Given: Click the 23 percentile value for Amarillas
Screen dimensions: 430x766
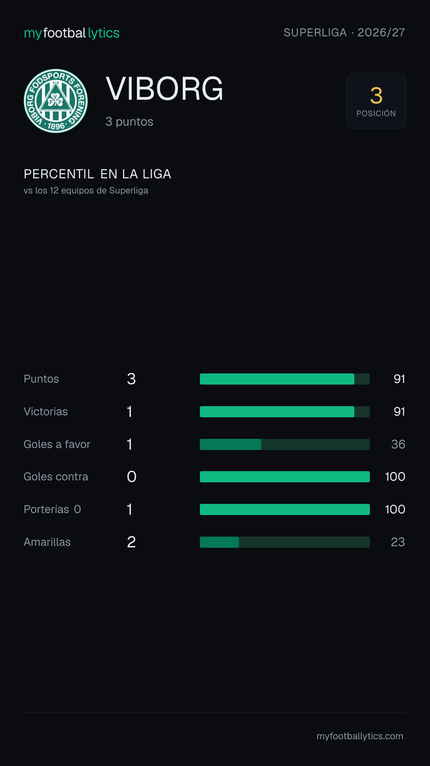Looking at the screenshot, I should click(x=398, y=542).
